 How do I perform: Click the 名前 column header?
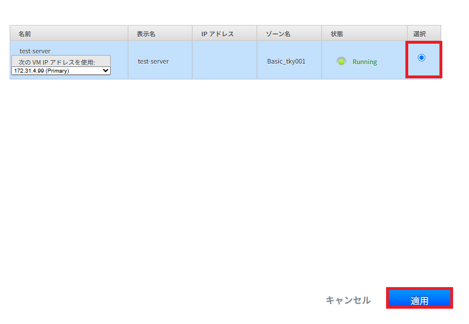(x=69, y=34)
